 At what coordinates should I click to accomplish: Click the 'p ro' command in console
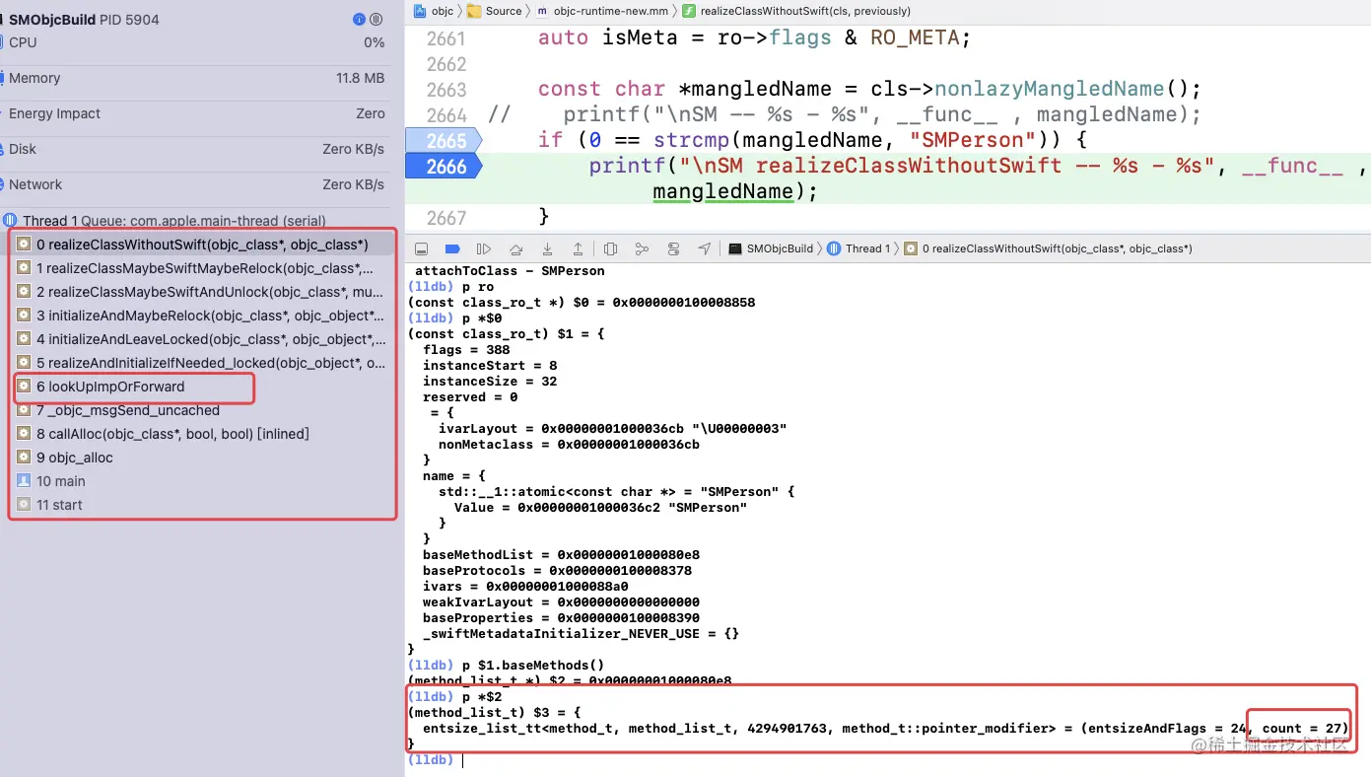[478, 287]
